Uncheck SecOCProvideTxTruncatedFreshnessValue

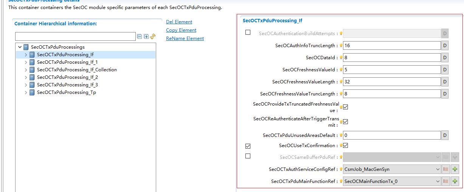point(345,107)
